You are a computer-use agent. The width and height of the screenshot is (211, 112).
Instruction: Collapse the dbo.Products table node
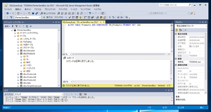pyautogui.click(x=18, y=54)
